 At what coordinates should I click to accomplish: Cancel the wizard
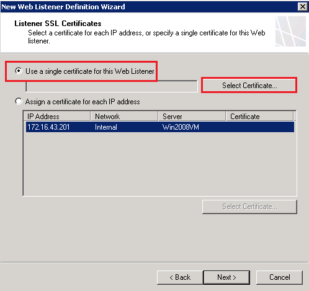pos(280,277)
